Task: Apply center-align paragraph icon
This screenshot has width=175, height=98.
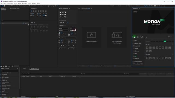Action: pos(33,11)
